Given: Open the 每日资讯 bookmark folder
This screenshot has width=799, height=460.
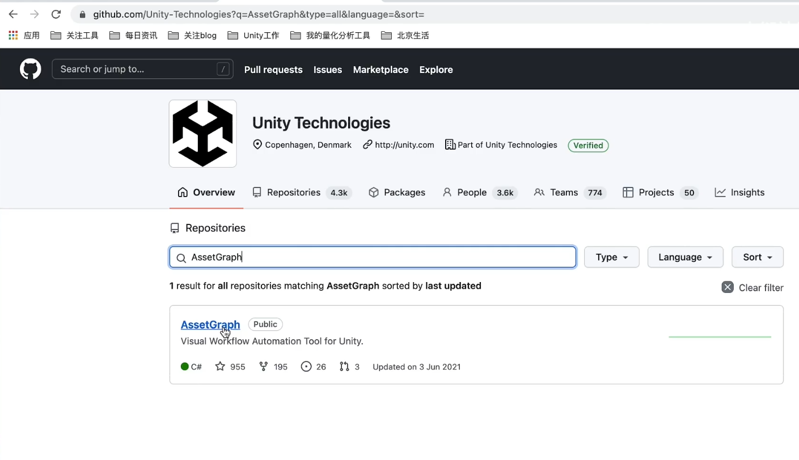Looking at the screenshot, I should [133, 35].
